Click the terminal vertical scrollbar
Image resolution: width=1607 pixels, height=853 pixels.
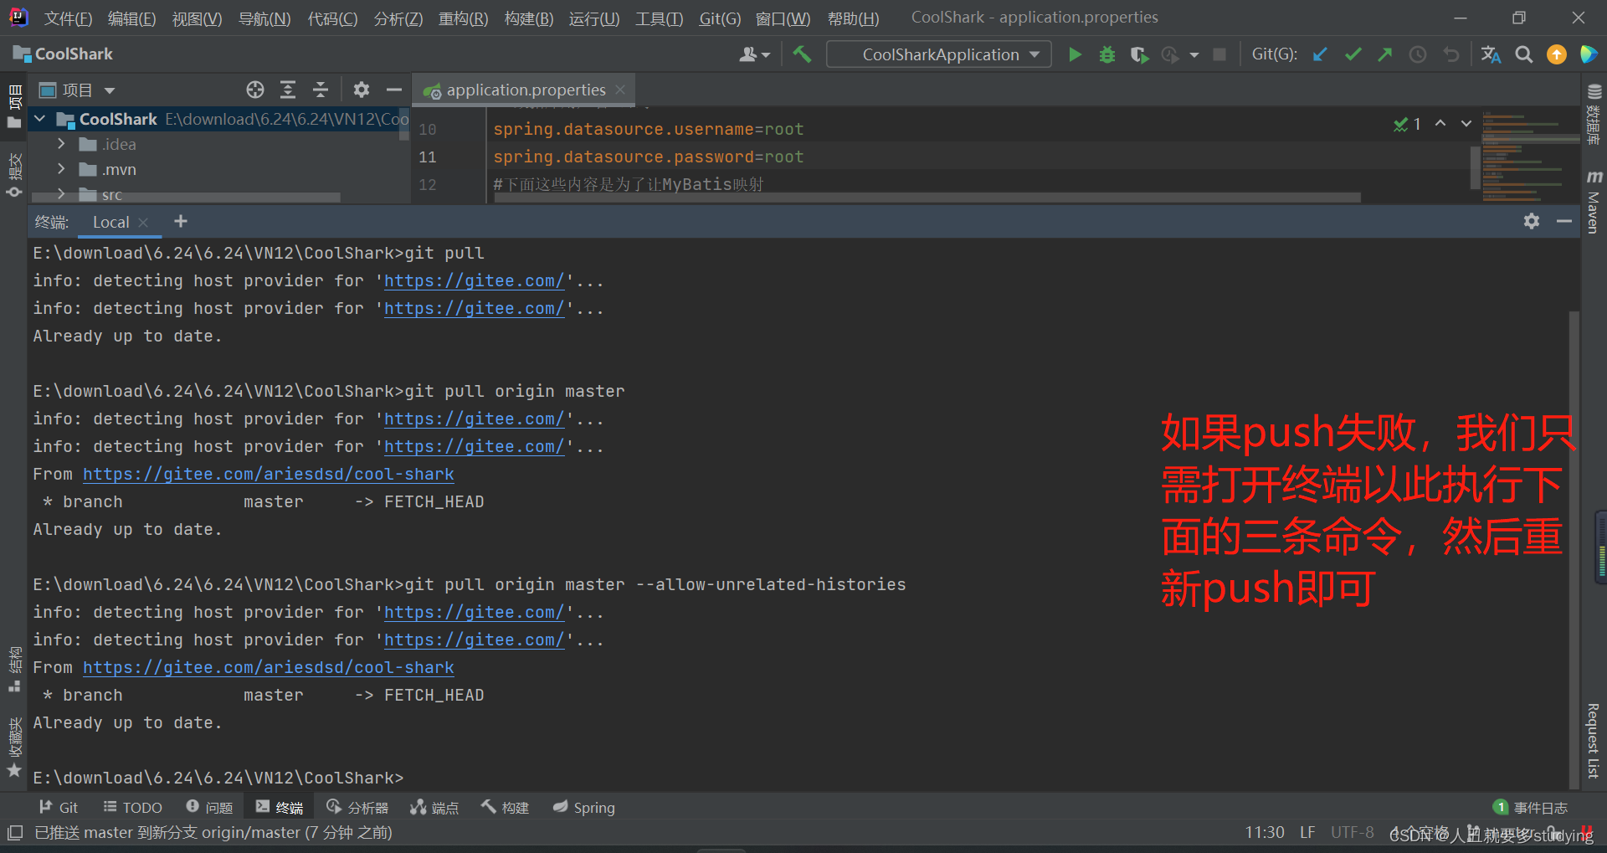1574,548
